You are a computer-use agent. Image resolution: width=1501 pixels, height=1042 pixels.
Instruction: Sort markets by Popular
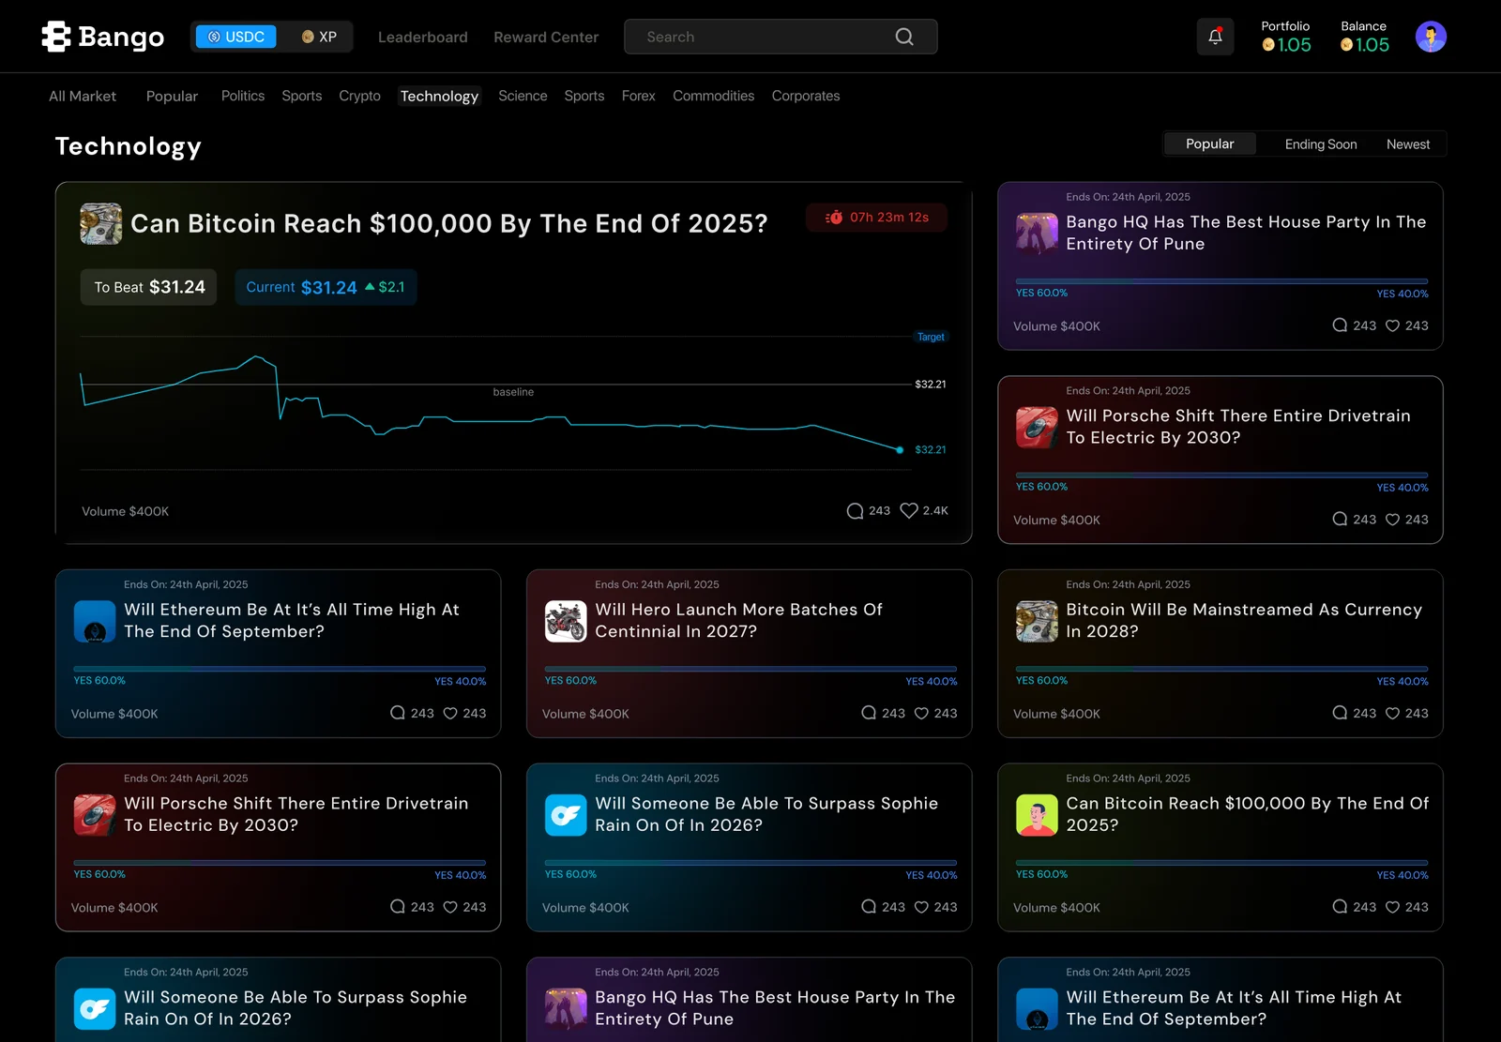coord(1210,143)
